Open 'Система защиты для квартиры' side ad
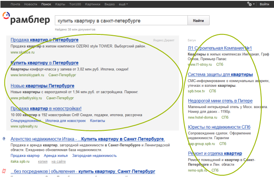 (x=220, y=74)
